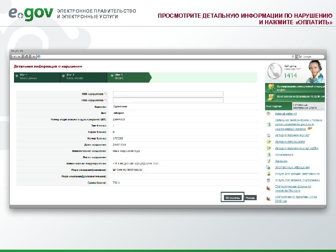Click the icon beside История получения услуг
336x252 pixels.
tap(268, 135)
